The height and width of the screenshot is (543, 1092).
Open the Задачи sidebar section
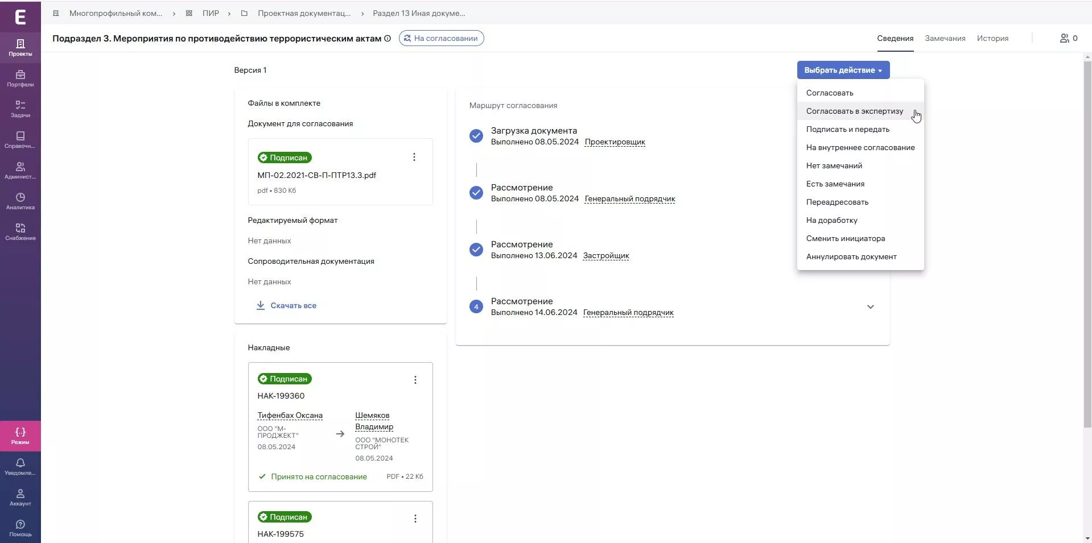(x=20, y=109)
